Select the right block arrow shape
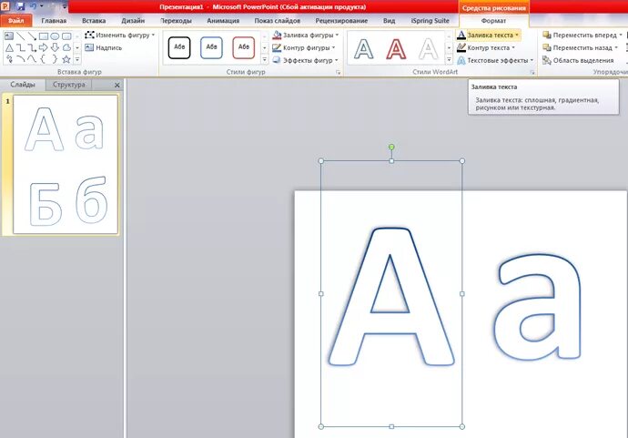628x438 pixels. pos(44,47)
